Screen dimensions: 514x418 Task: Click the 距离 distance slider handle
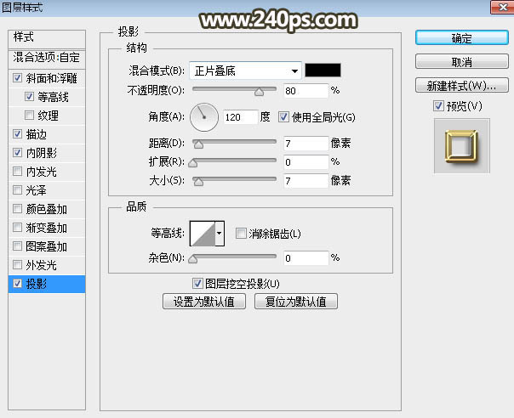click(x=198, y=144)
